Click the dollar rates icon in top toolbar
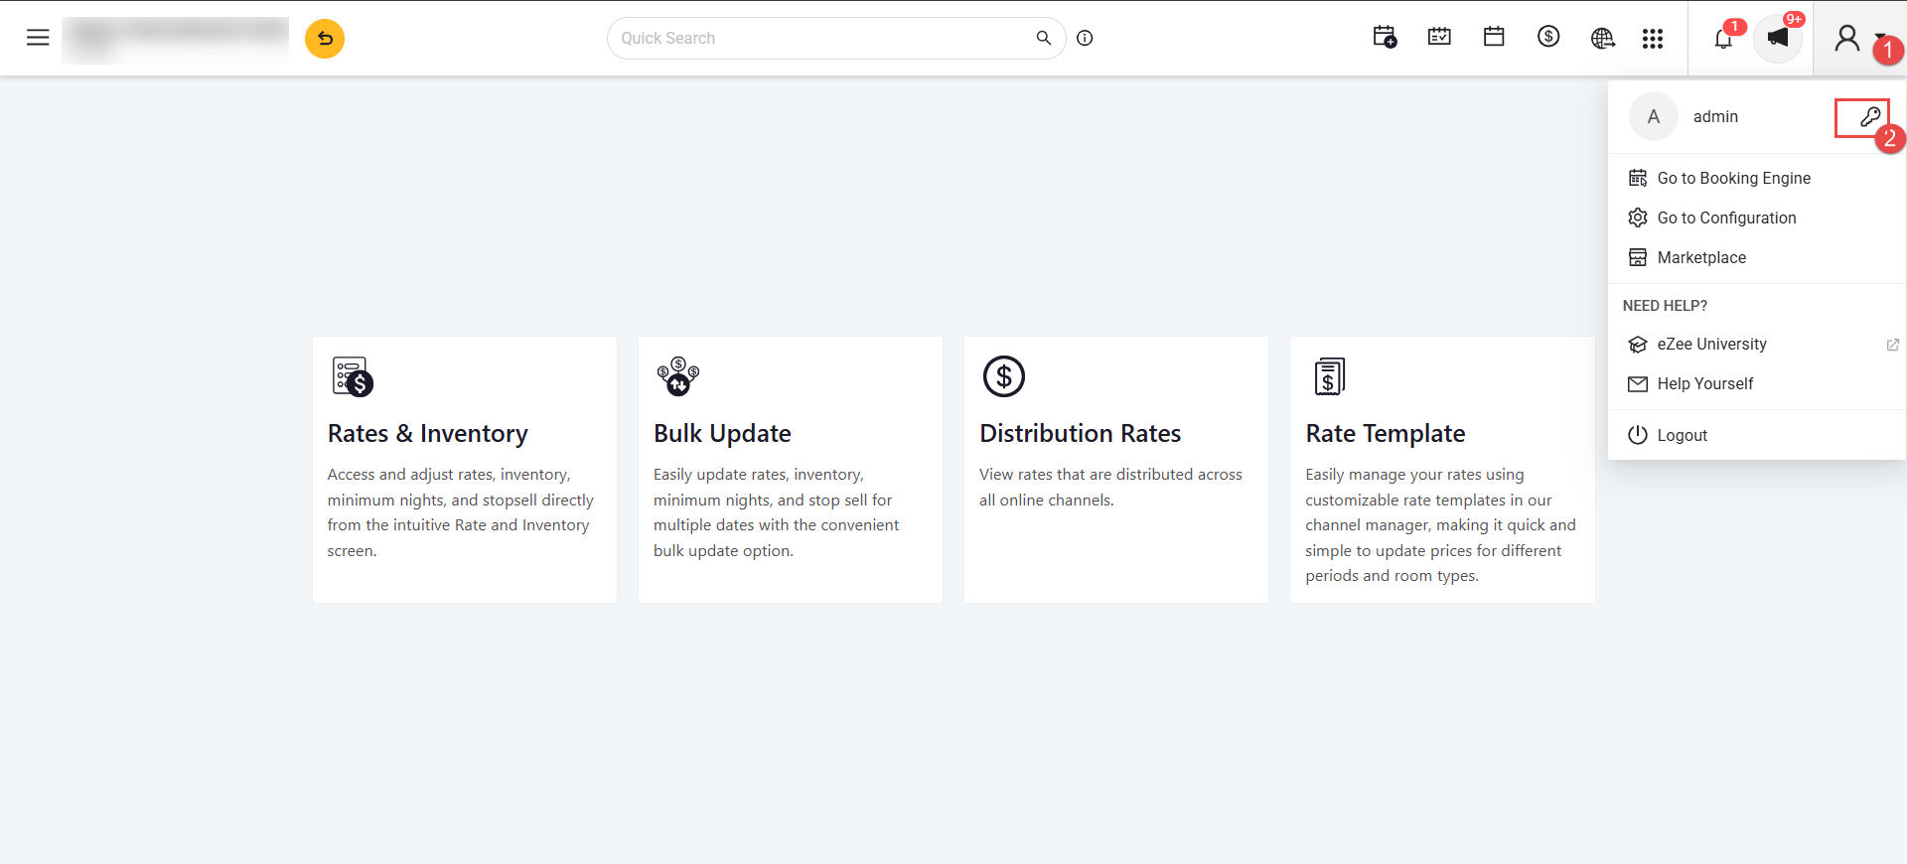This screenshot has width=1907, height=864. [1548, 38]
